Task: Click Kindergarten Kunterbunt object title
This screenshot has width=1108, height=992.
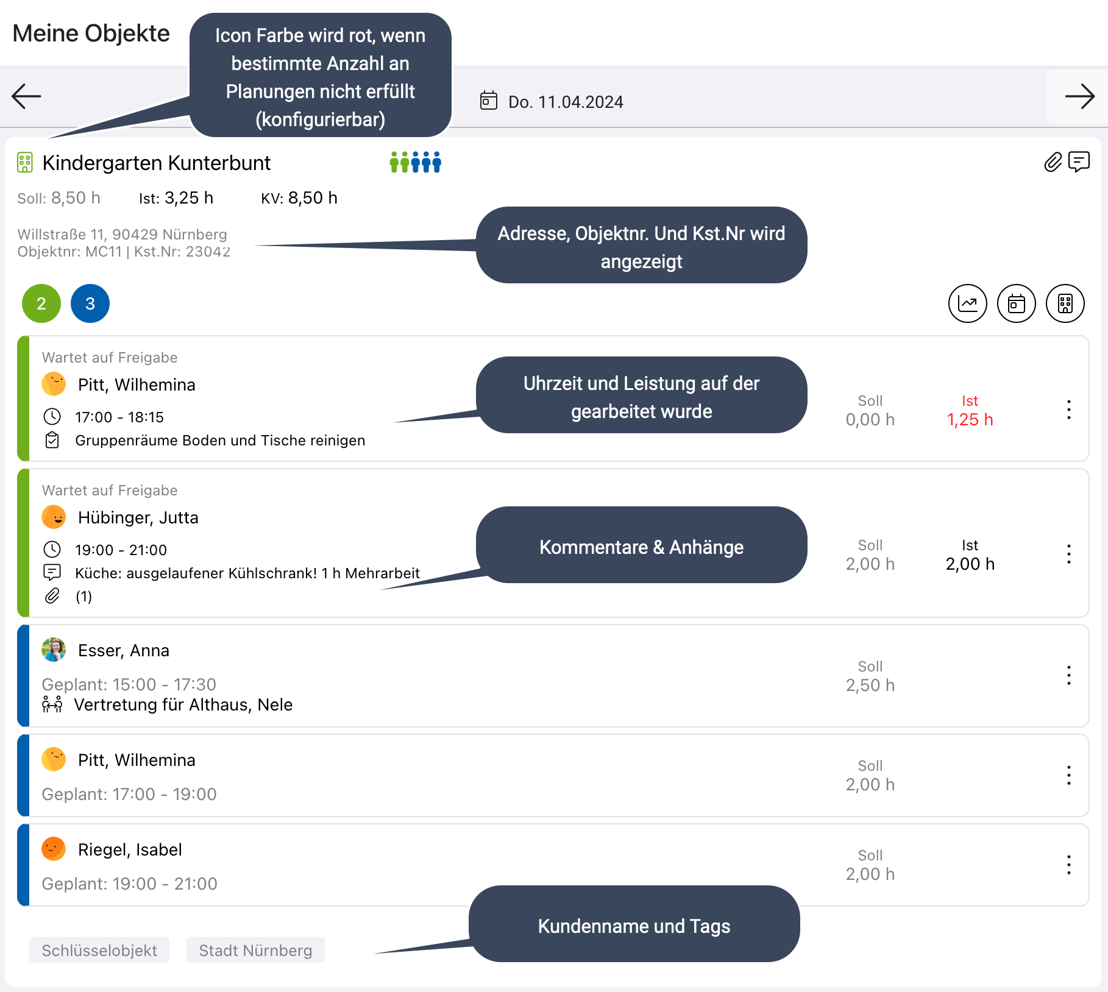Action: (x=156, y=163)
